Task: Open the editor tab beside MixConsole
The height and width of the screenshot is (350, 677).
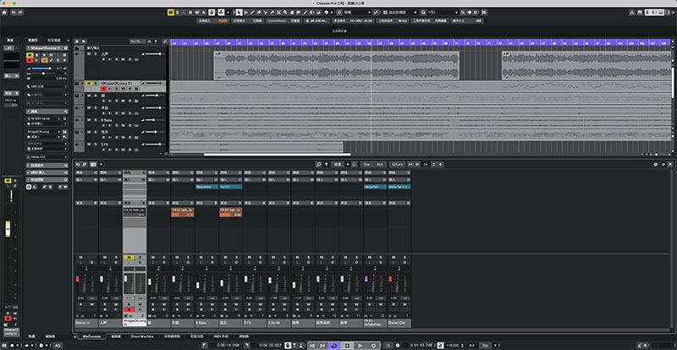Action: (115, 336)
